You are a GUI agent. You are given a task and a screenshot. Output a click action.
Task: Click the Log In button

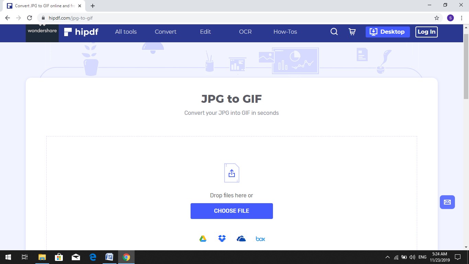point(426,32)
